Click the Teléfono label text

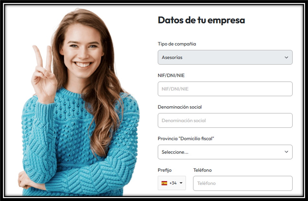click(202, 170)
